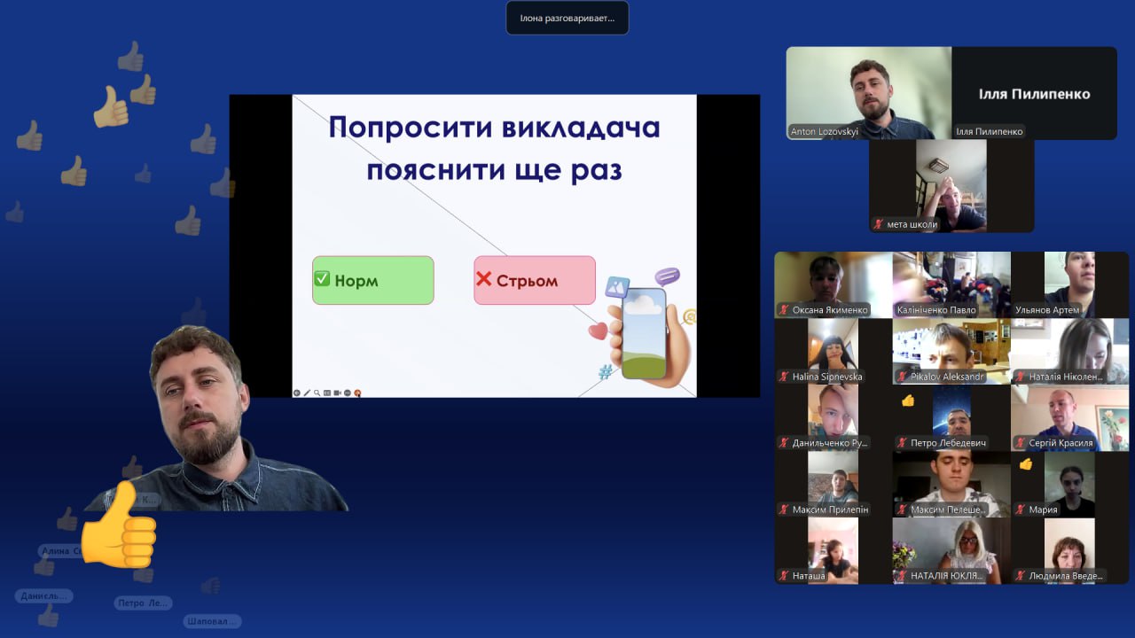This screenshot has height=638, width=1135.
Task: Click muted mic icon for мета школи
Action: point(879,224)
